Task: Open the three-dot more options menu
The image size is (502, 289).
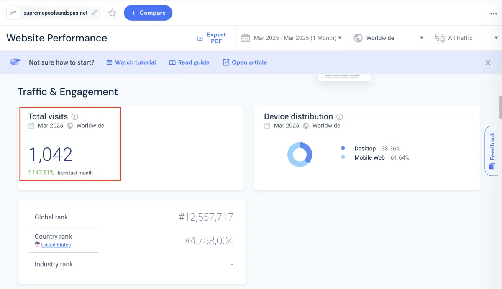Action: 494,13
